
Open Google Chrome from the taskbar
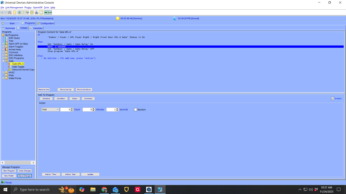coord(104,190)
